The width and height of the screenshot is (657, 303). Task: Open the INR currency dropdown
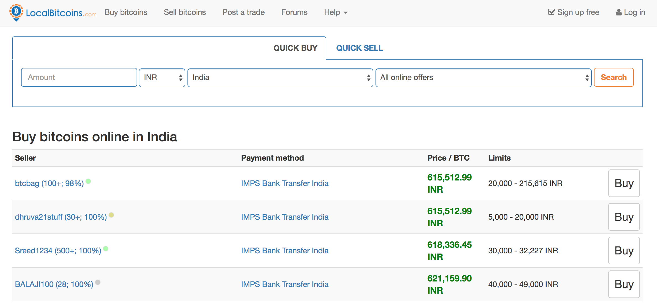click(162, 78)
